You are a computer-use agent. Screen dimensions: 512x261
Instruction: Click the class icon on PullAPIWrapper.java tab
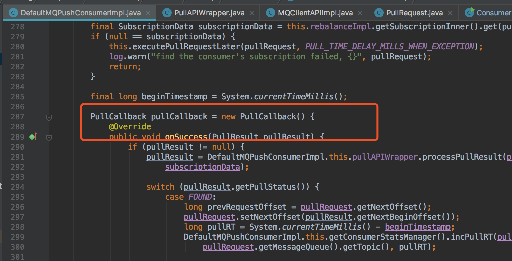tap(167, 13)
